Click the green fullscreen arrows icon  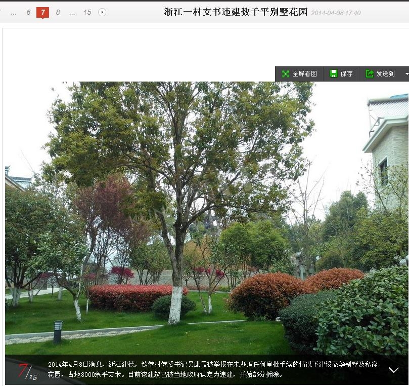point(286,73)
